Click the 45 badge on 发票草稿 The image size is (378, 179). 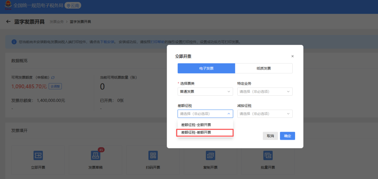click(101, 150)
